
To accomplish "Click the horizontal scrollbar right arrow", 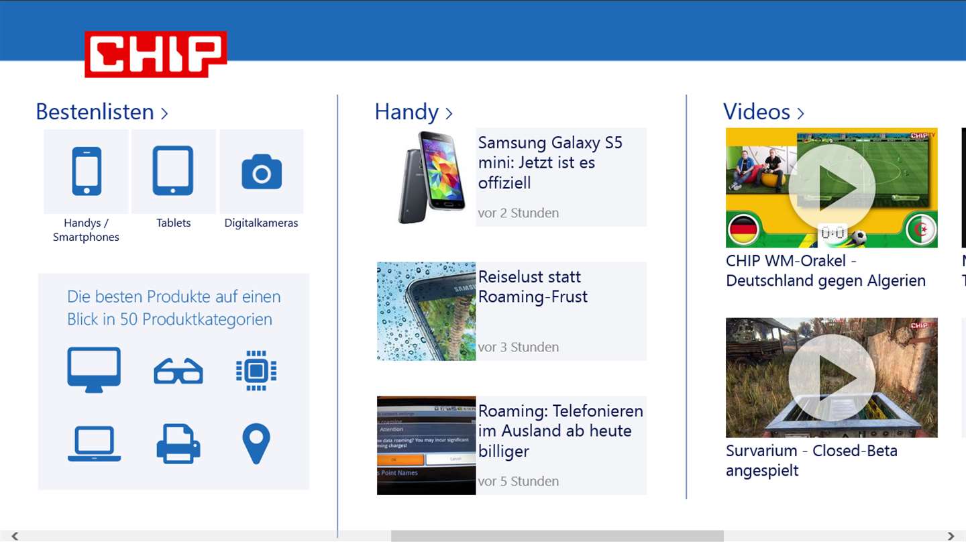I will click(951, 536).
